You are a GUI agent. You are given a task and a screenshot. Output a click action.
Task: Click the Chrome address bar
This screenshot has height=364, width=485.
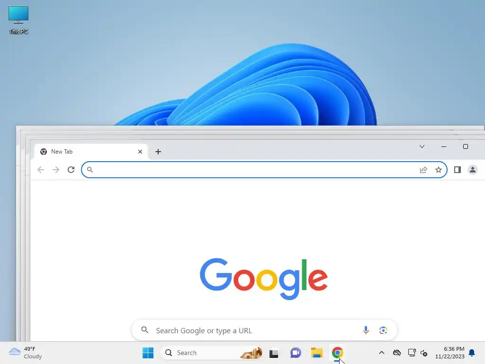[264, 170]
